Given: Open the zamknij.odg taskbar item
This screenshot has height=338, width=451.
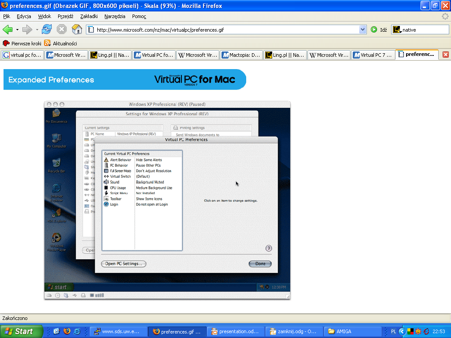Looking at the screenshot, I should (295, 331).
